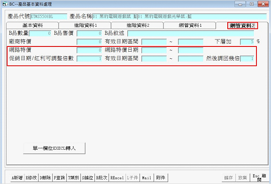The image size is (271, 184).
Task: Click the 廠商特價 value field
Action: coord(89,42)
